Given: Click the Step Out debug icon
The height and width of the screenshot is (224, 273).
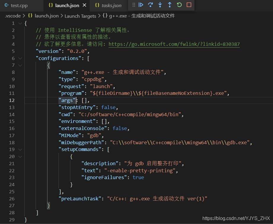Looking at the screenshot, I should (170, 5).
